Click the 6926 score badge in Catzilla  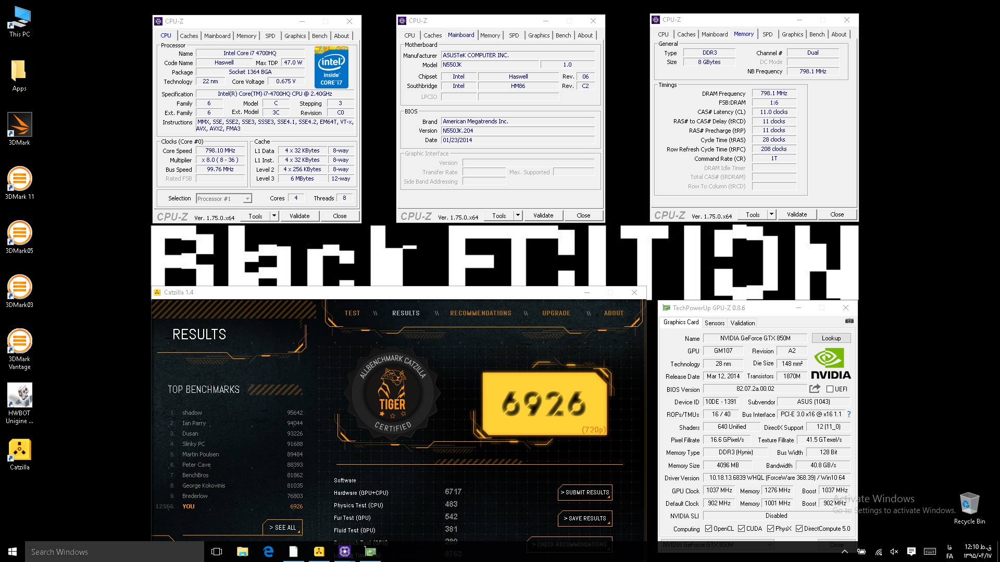[x=545, y=403]
